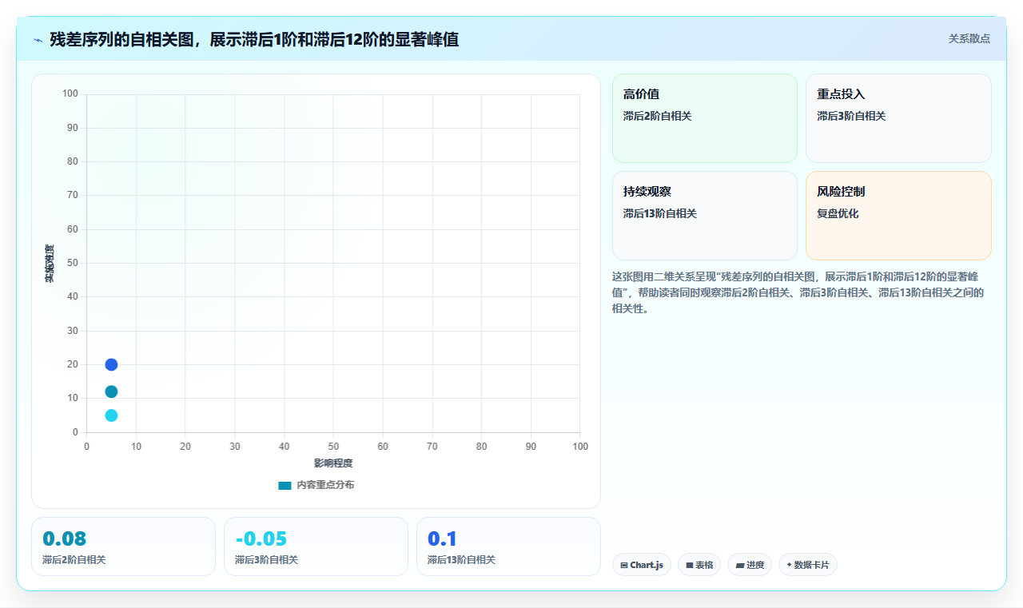Click 滞后13阶自相关 text in 持续观察 card
This screenshot has width=1023, height=608.
660,213
